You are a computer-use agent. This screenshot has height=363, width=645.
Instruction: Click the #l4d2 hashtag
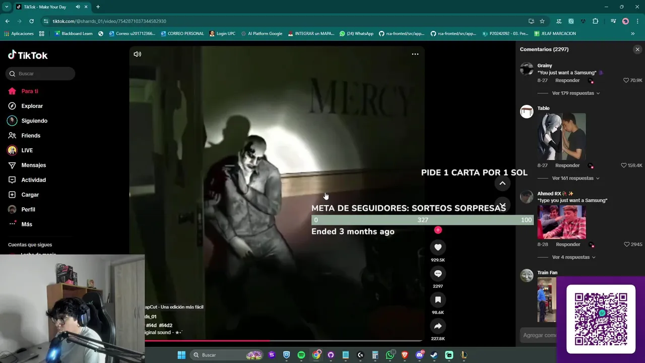(166, 325)
